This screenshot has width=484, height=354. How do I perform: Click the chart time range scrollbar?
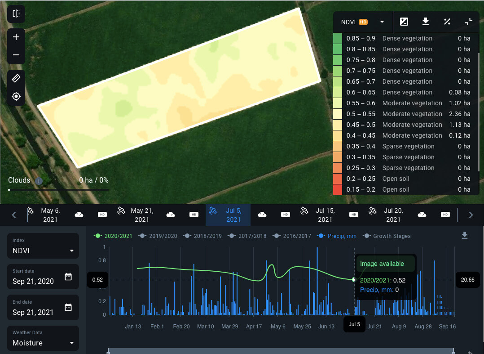pyautogui.click(x=281, y=351)
